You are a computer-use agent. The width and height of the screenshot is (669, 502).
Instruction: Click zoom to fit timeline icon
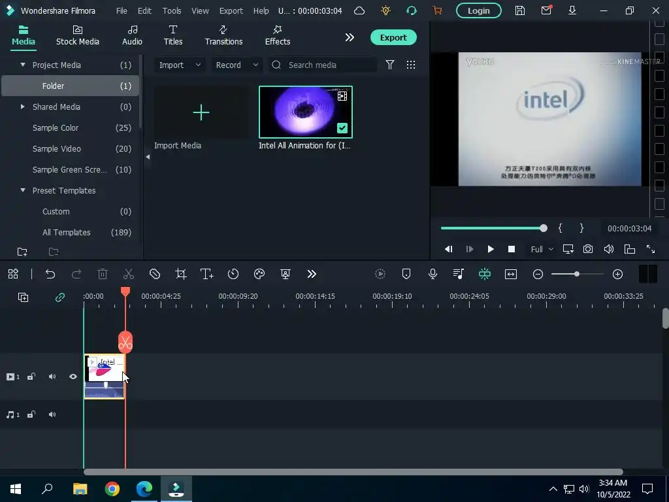[x=511, y=274]
